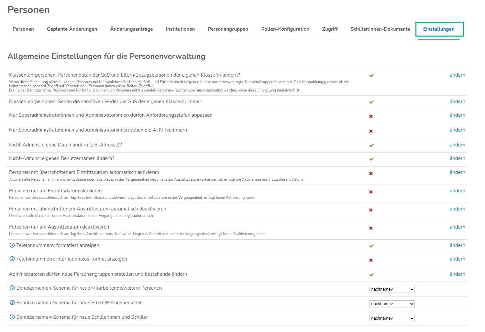Toggle red cross for 'nur am Eintrittsdatum aktivieren'

(371, 192)
